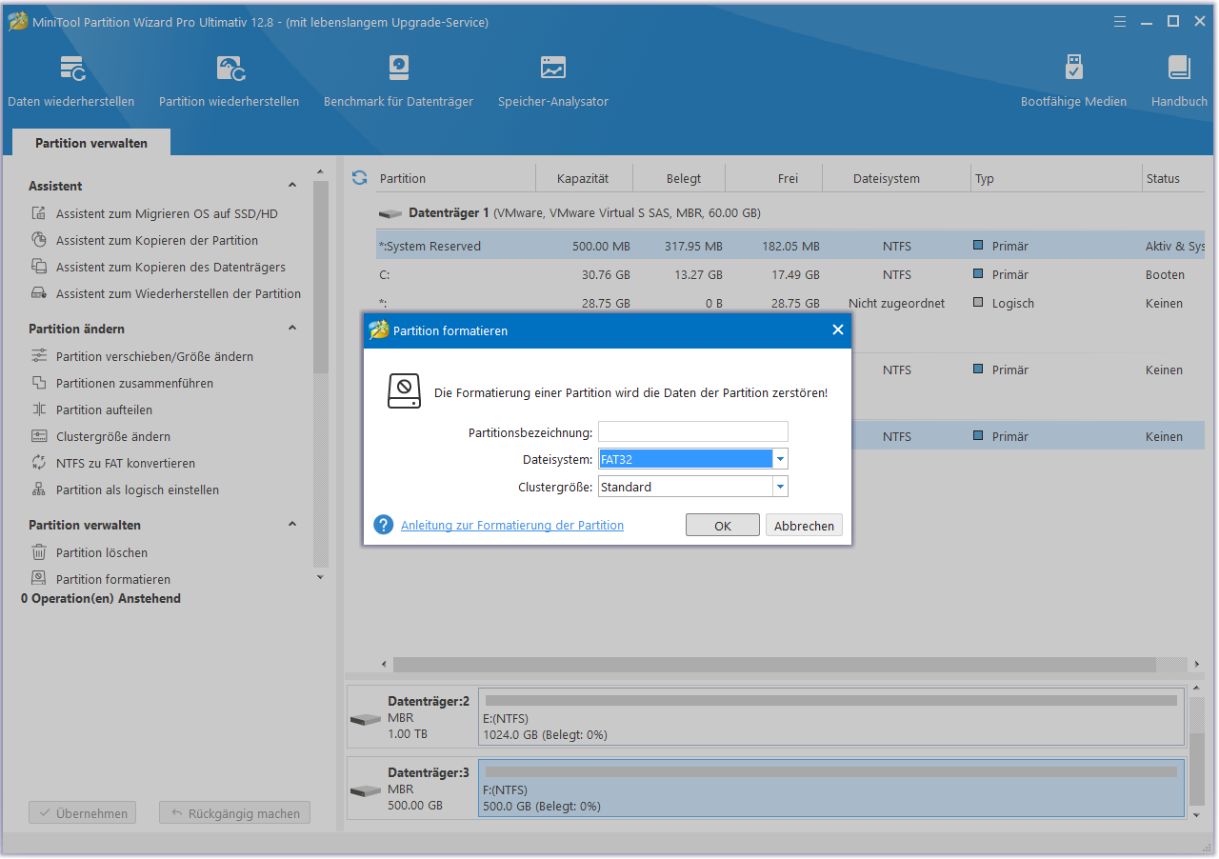Open Anleitung zur Formatierung der Partition link

pos(512,526)
